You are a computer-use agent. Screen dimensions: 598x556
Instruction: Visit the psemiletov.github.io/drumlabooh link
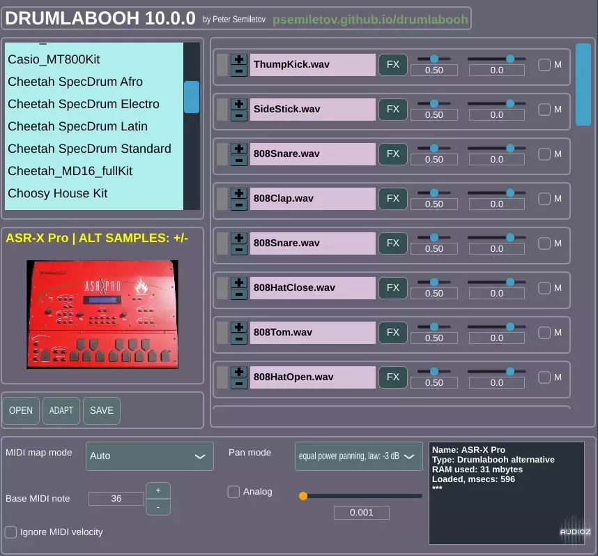pyautogui.click(x=370, y=20)
